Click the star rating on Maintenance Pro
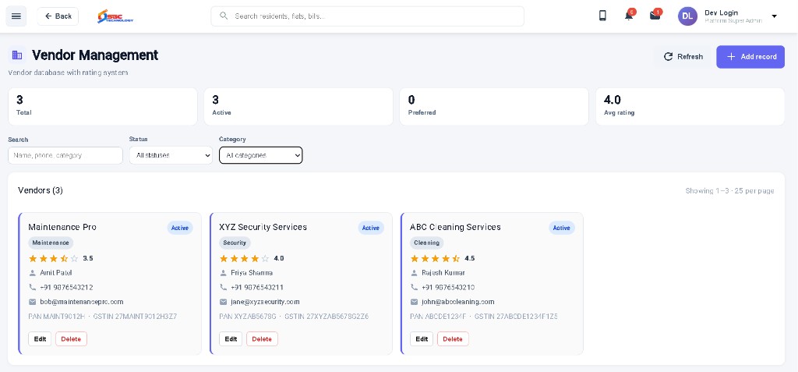This screenshot has width=798, height=372. (x=54, y=258)
